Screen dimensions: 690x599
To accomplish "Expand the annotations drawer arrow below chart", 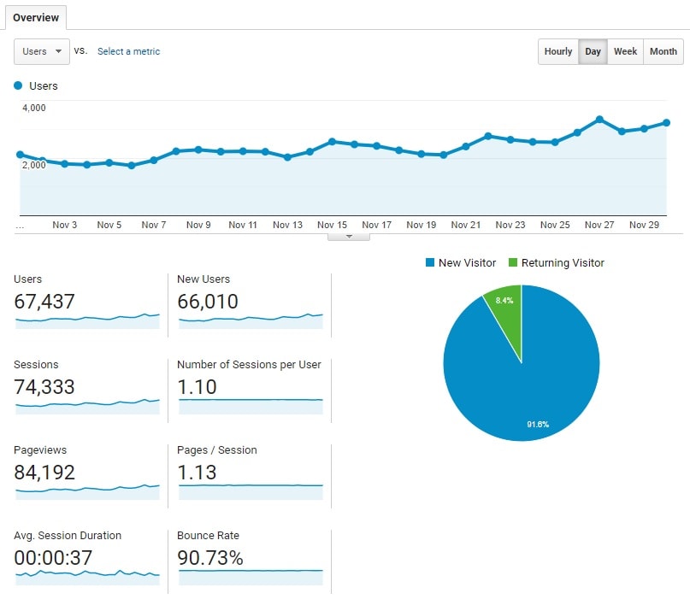I will click(349, 237).
